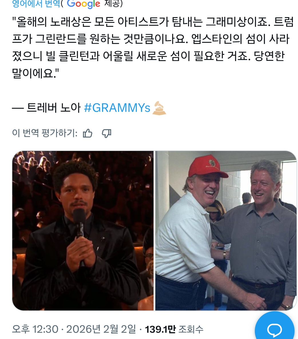This screenshot has height=339, width=298.
Task: Tap the 영어에서 번역 link
Action: coord(36,3)
